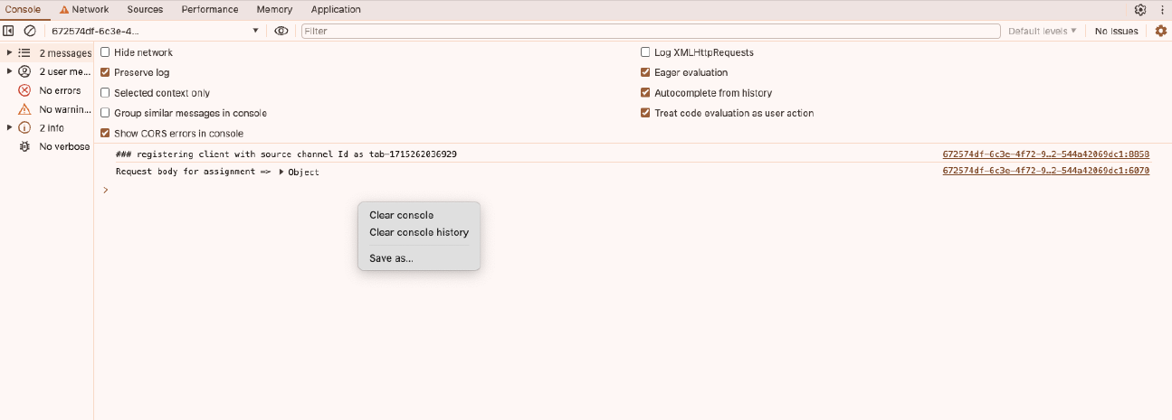Enable Group similar messages in console
The width and height of the screenshot is (1172, 420).
105,113
